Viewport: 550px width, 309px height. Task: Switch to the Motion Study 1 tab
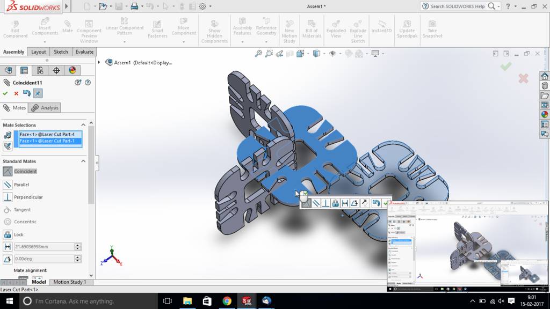coord(69,282)
